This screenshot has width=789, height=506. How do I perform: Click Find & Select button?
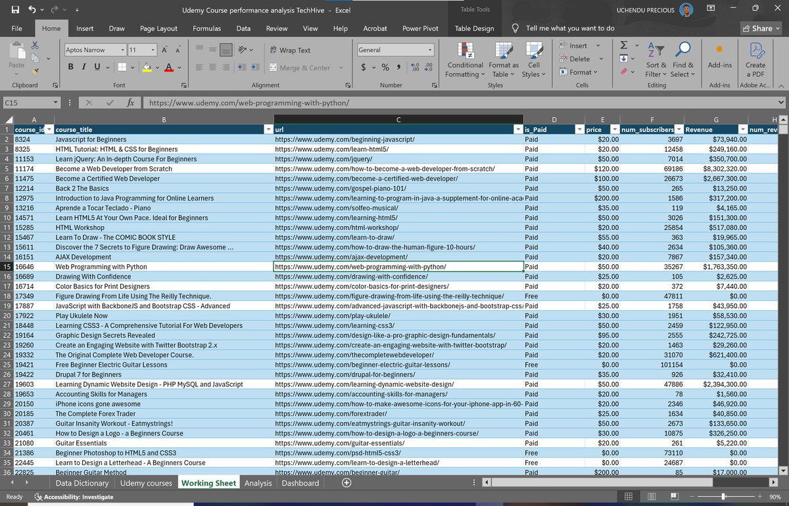point(683,60)
